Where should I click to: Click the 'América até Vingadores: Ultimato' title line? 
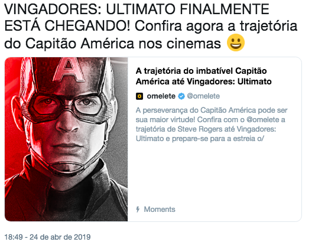pyautogui.click(x=203, y=81)
